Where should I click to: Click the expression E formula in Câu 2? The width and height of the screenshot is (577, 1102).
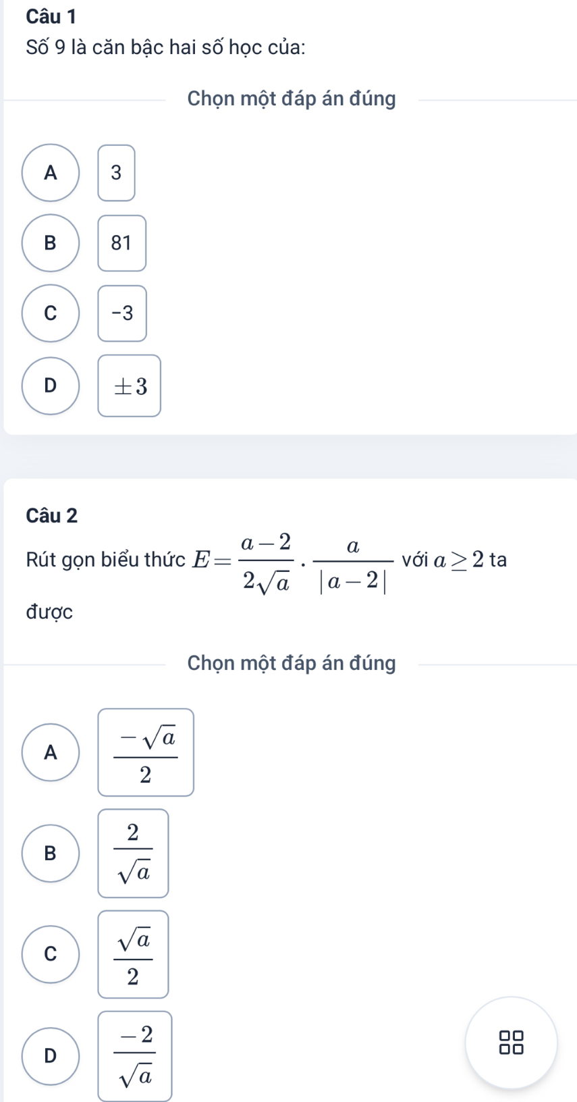tap(293, 560)
